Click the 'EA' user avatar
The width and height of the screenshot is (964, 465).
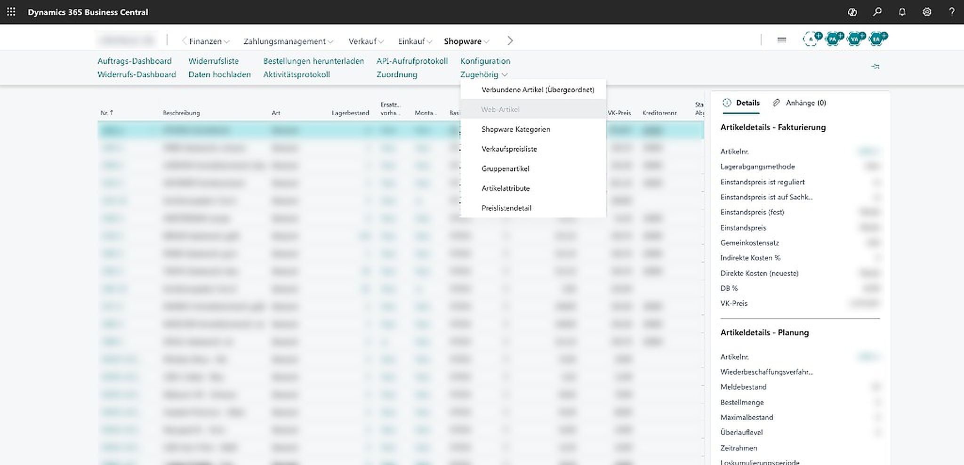876,39
